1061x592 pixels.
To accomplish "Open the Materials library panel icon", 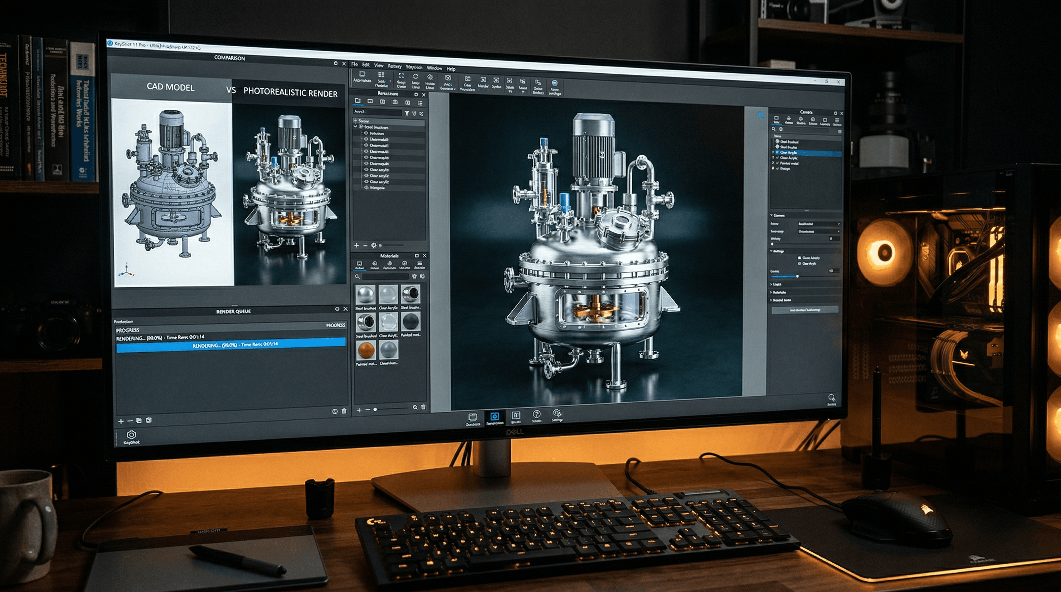I will [x=360, y=264].
